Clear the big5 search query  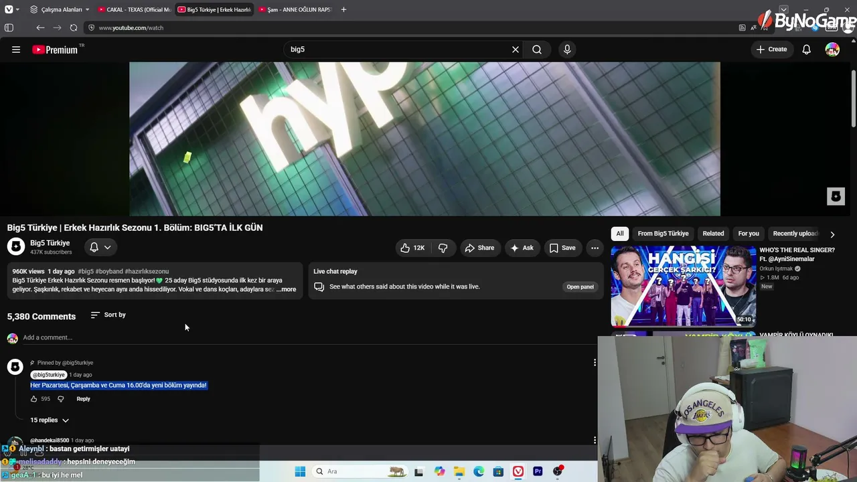(516, 50)
